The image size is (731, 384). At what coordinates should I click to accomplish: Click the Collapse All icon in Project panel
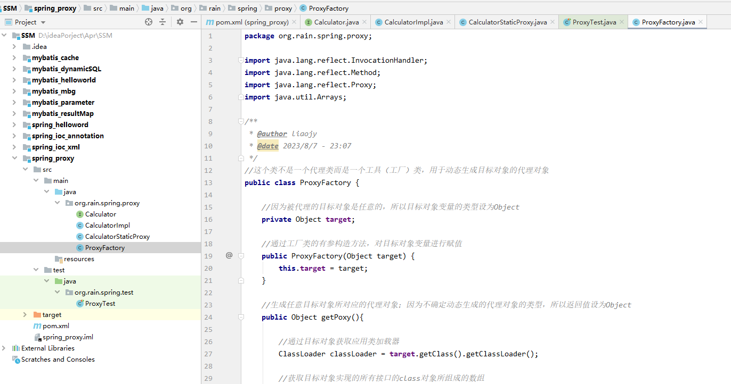[163, 22]
